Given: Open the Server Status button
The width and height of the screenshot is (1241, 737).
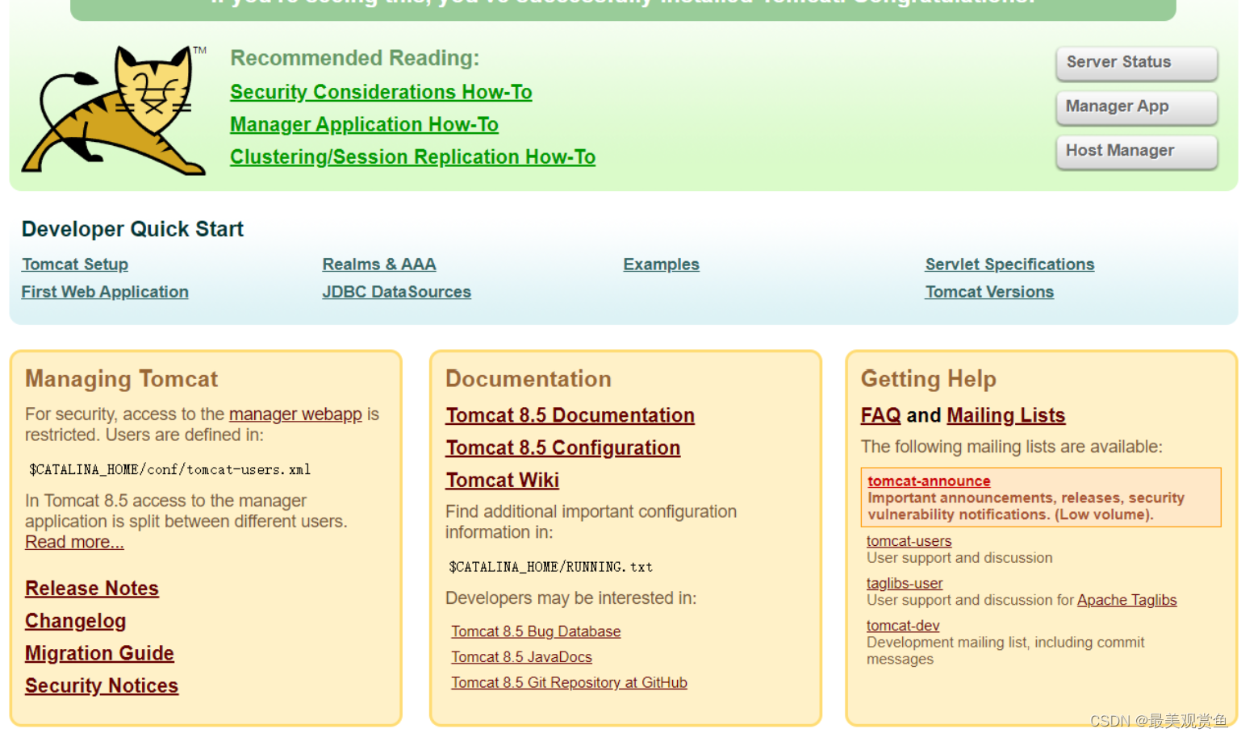Looking at the screenshot, I should point(1136,63).
